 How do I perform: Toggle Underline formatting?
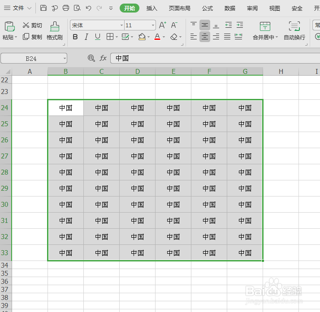pyautogui.click(x=98, y=37)
